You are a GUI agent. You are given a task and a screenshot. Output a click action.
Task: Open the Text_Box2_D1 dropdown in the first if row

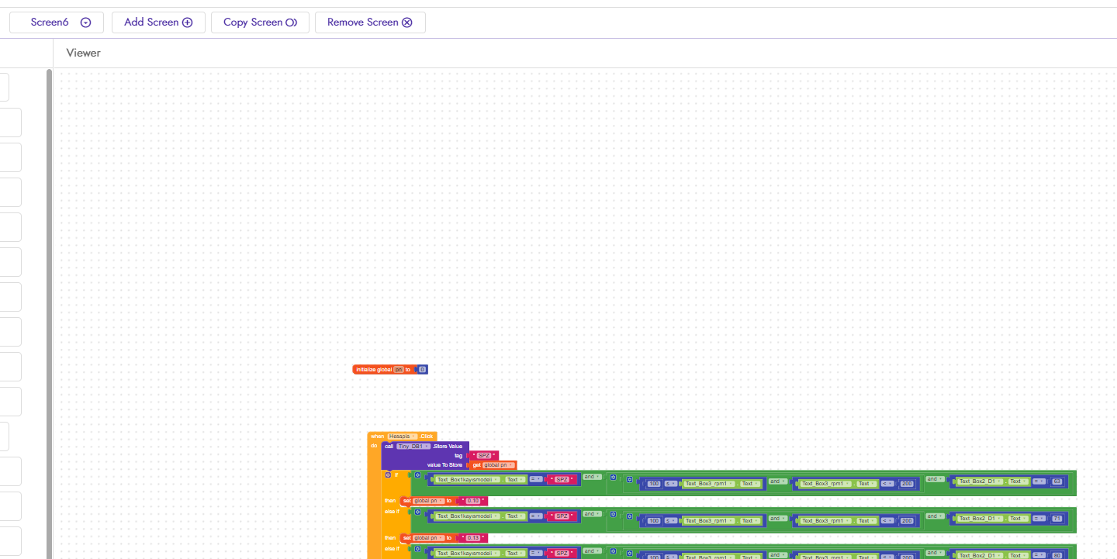click(979, 481)
